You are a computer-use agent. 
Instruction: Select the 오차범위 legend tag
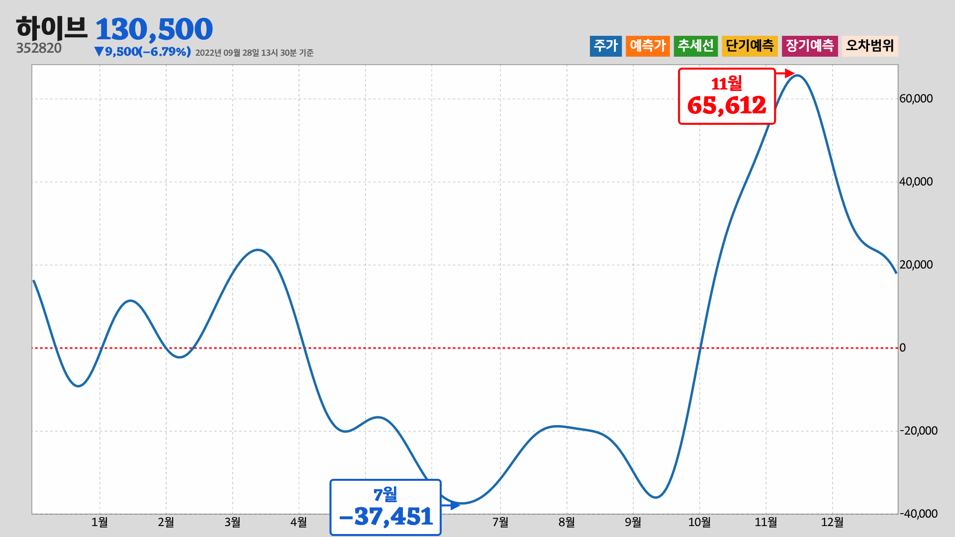(870, 46)
